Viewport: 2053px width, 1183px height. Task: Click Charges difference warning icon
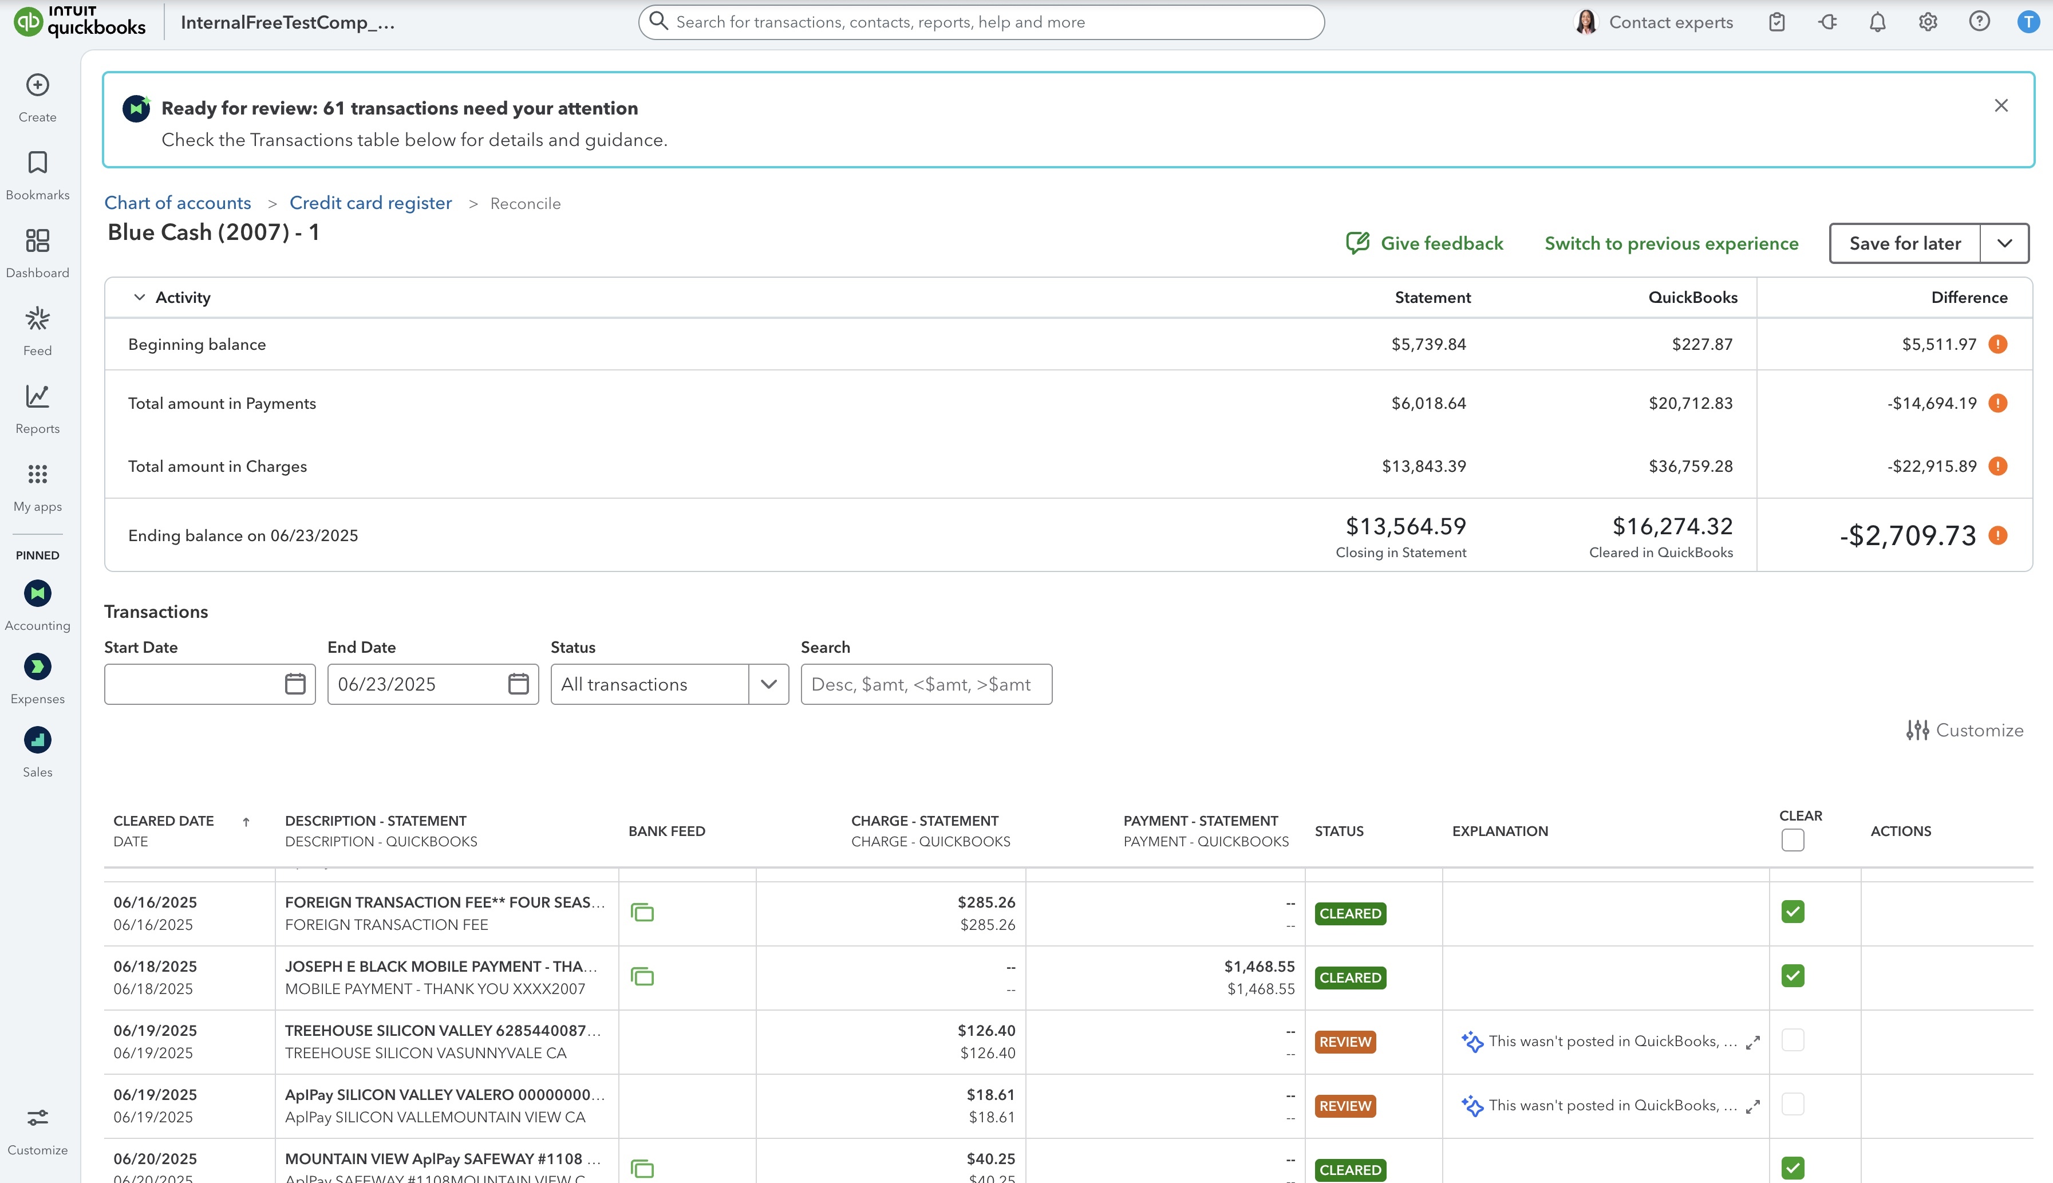tap(1998, 466)
